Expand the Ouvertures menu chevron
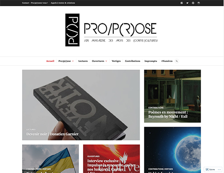The width and height of the screenshot is (224, 173). point(106,61)
